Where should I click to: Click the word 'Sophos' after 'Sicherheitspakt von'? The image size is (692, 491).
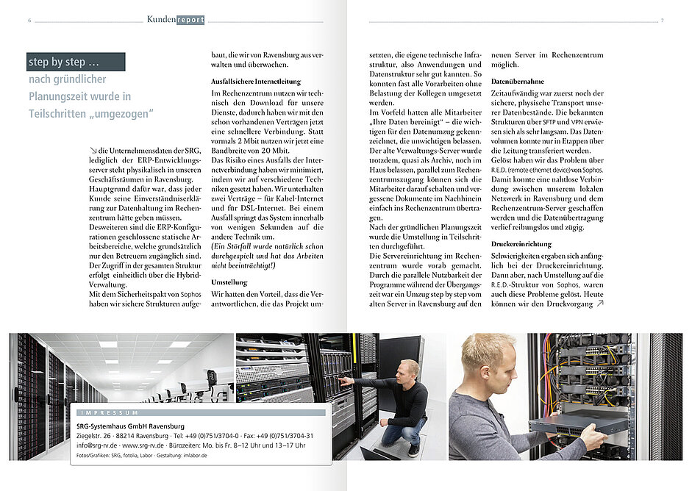190,294
